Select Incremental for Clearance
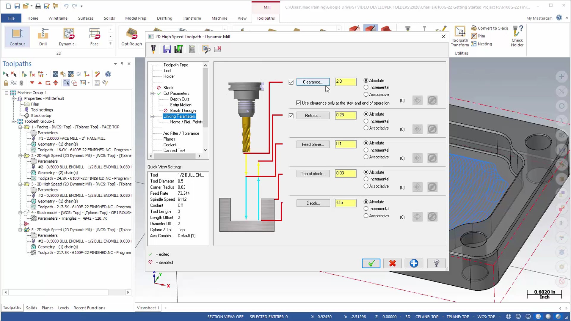This screenshot has height=321, width=571. click(x=366, y=87)
